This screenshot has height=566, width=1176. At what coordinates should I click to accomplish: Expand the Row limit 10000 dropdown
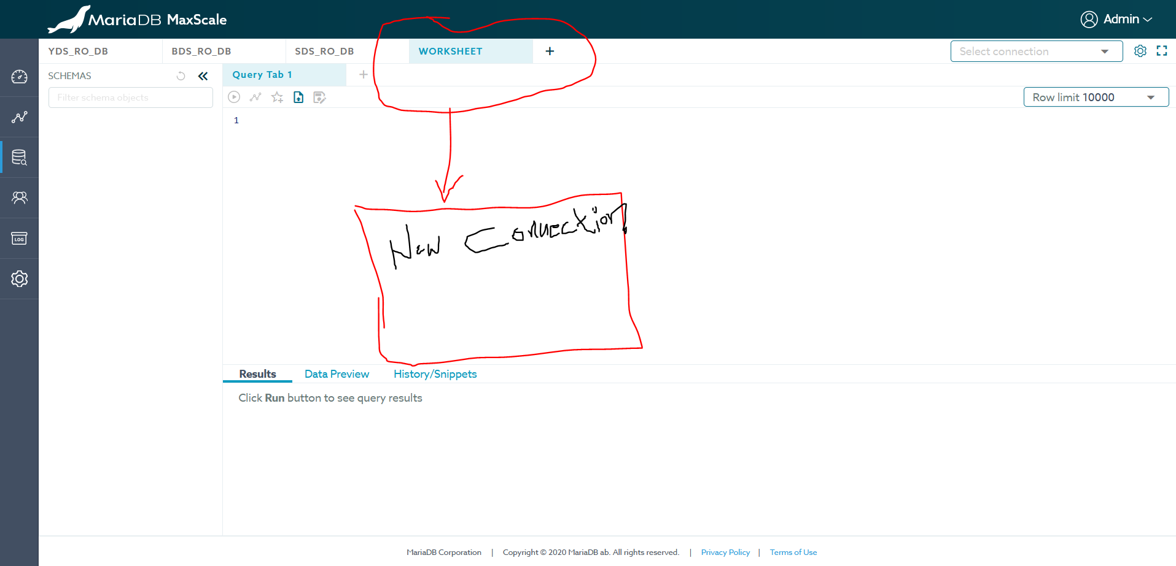point(1096,97)
